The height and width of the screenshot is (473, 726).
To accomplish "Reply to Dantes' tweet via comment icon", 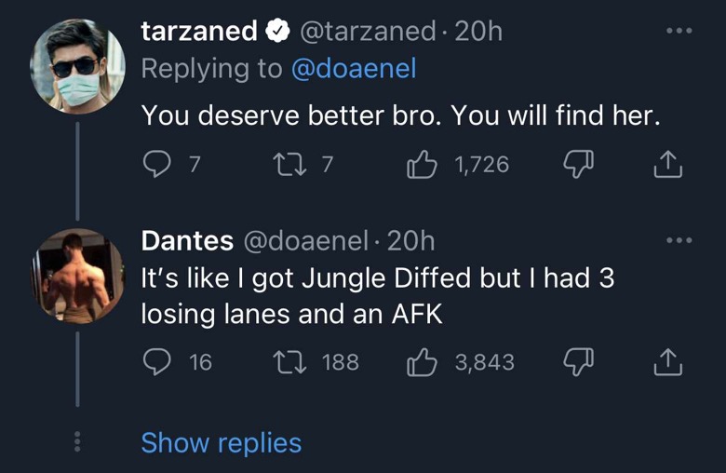I will pyautogui.click(x=157, y=362).
